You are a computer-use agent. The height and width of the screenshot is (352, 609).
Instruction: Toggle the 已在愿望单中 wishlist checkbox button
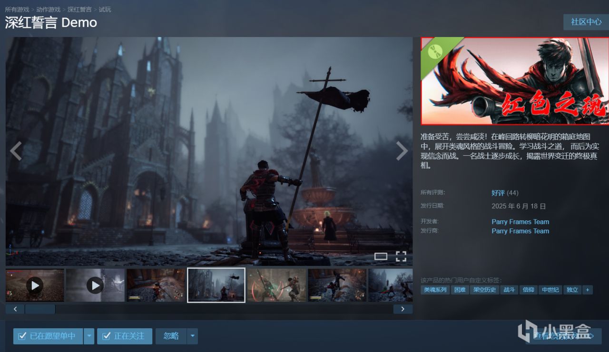pos(48,336)
